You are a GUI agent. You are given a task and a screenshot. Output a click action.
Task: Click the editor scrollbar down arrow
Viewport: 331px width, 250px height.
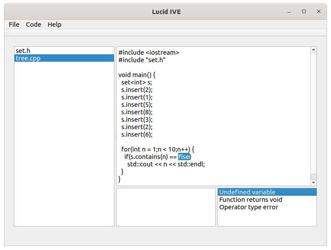pyautogui.click(x=314, y=183)
